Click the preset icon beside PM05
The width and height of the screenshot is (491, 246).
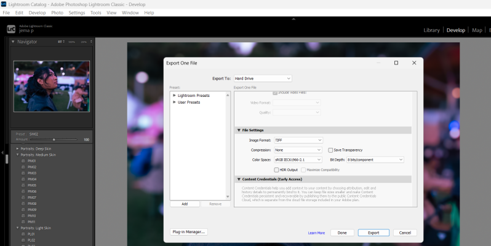point(23,185)
